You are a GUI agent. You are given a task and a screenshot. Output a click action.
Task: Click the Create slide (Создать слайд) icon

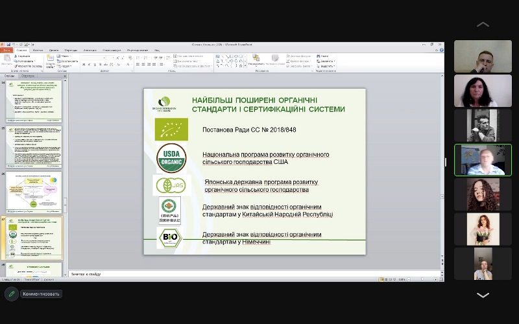tap(50, 60)
